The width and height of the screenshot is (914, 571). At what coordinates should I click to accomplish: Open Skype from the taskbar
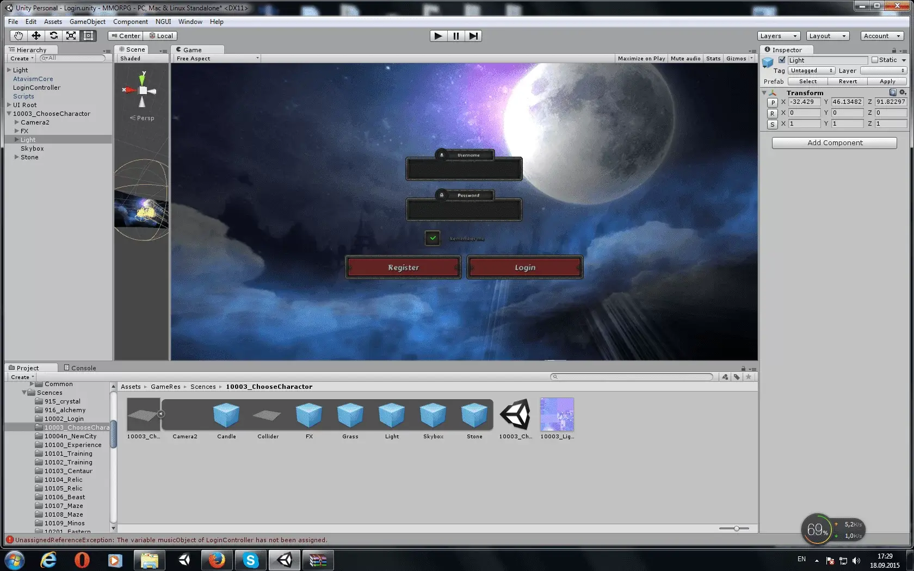[x=250, y=560]
